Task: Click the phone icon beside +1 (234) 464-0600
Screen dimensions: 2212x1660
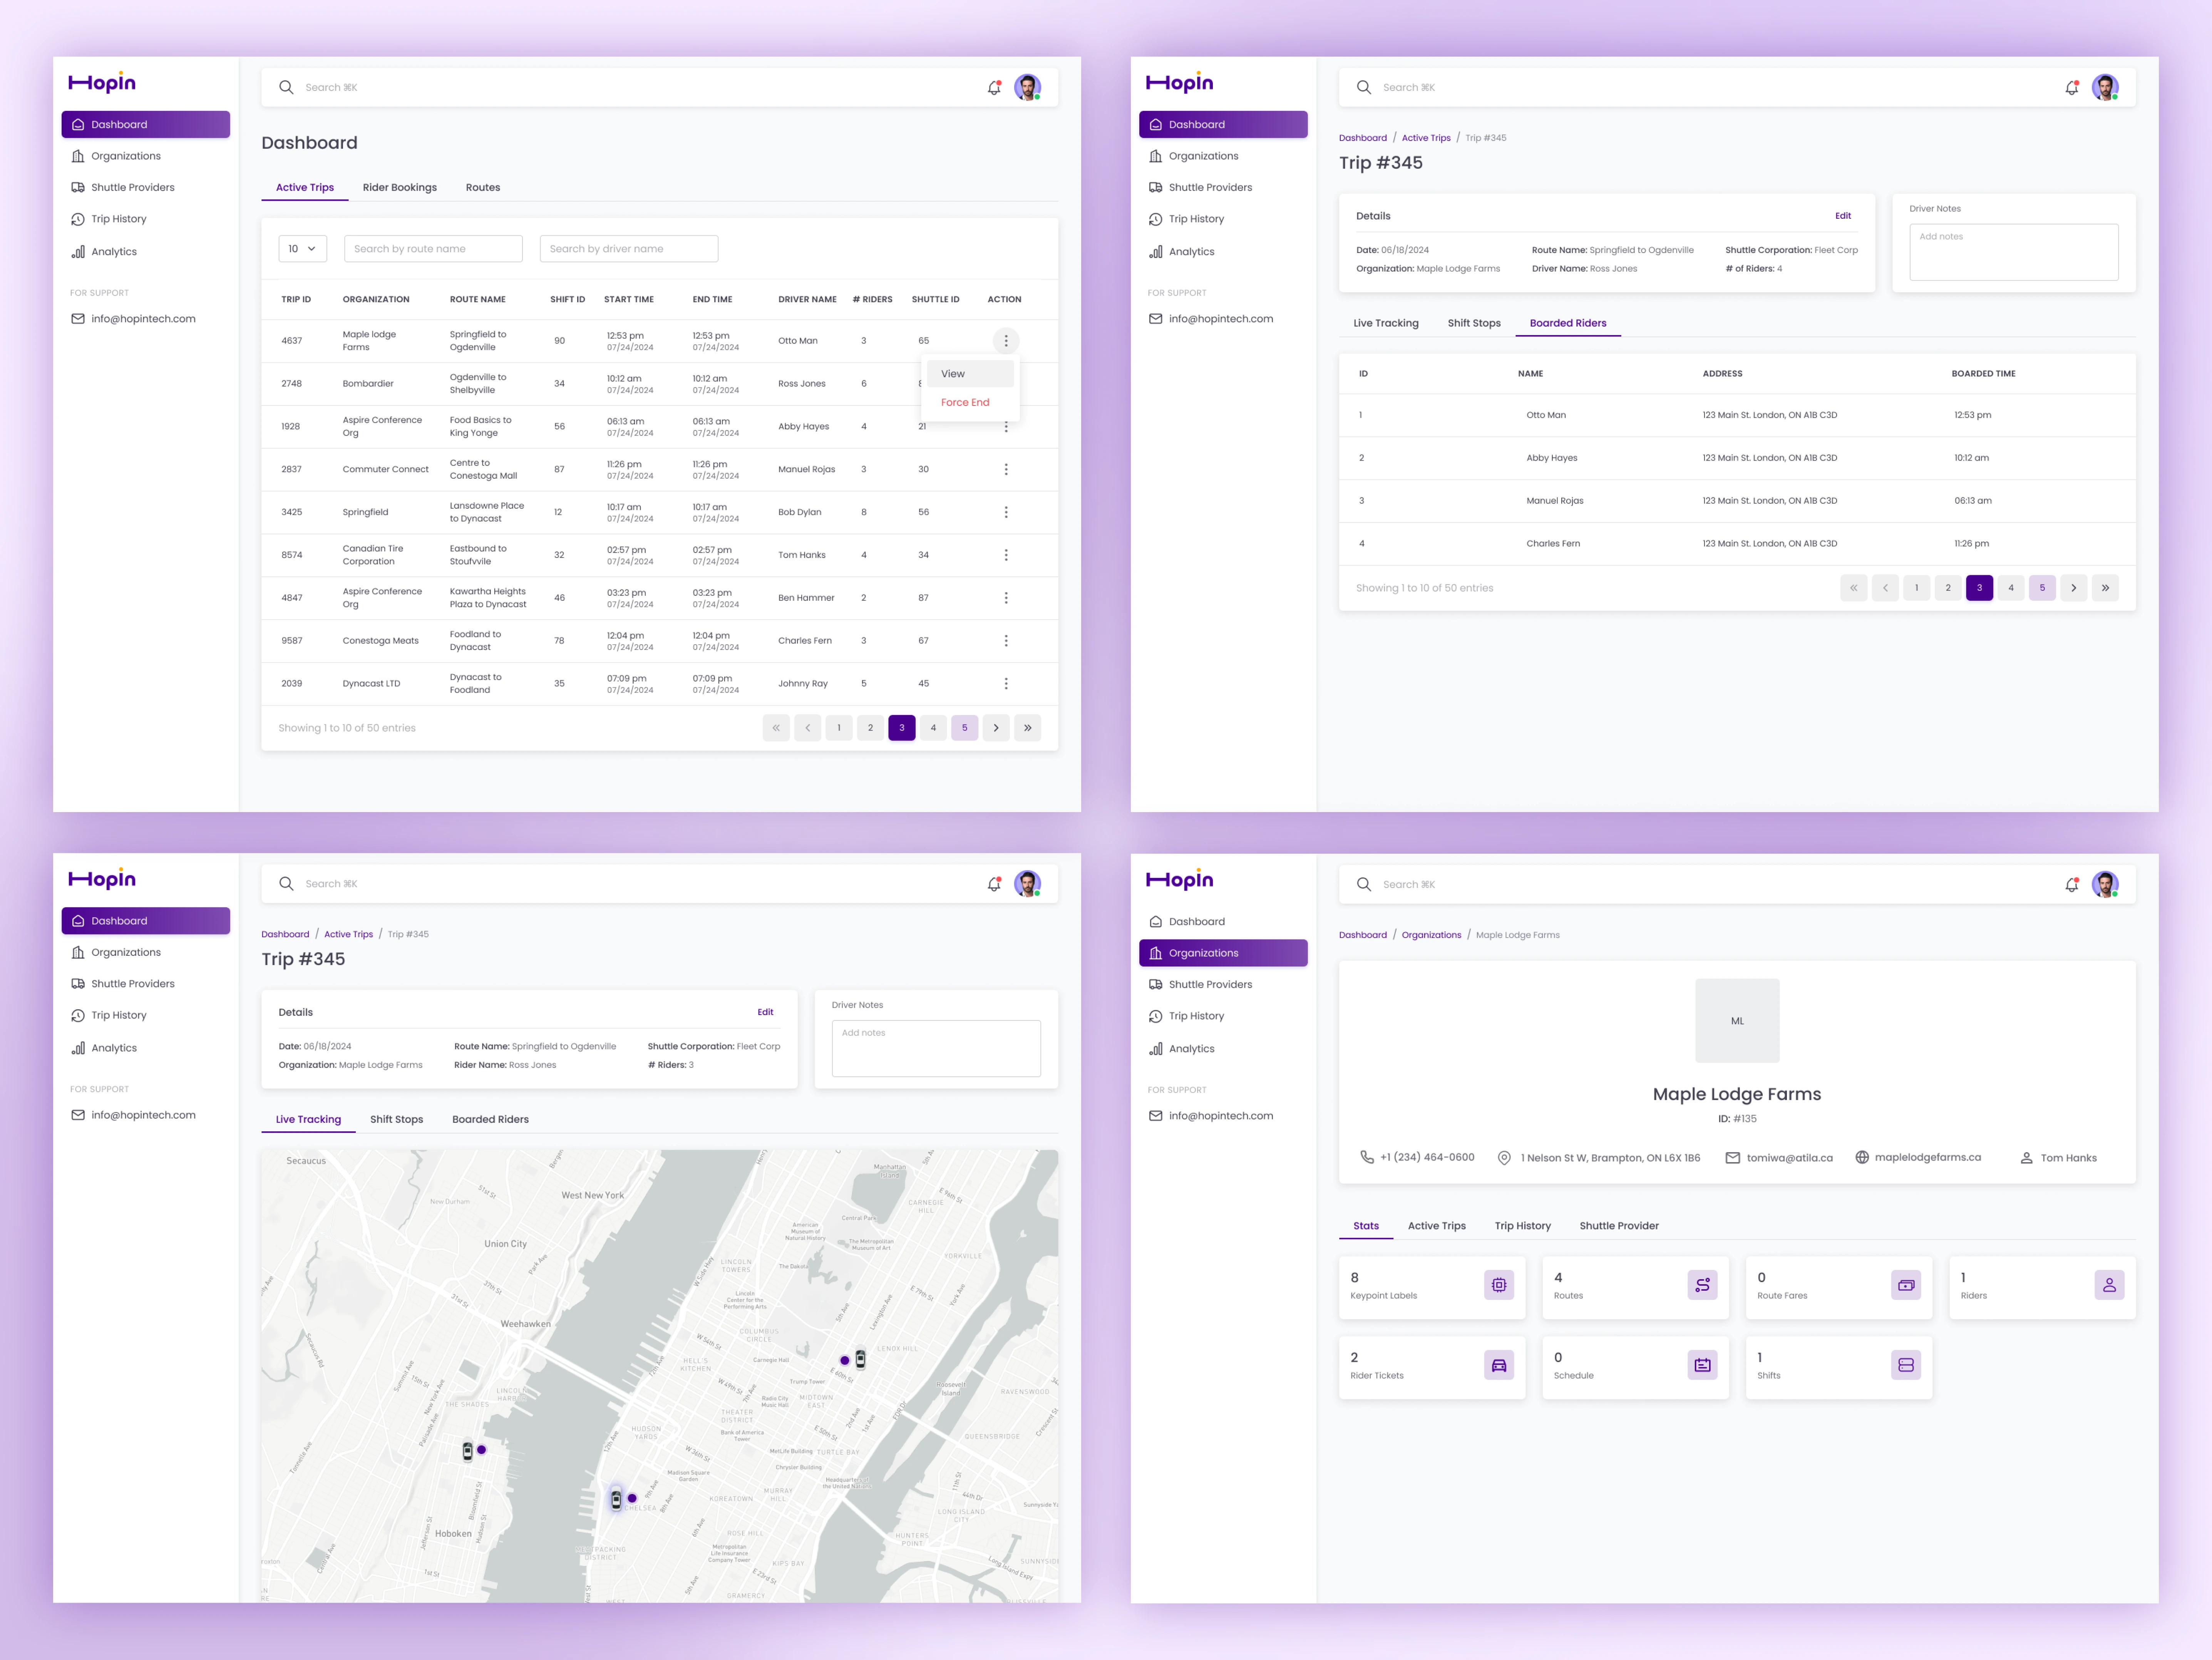Action: tap(1366, 1157)
